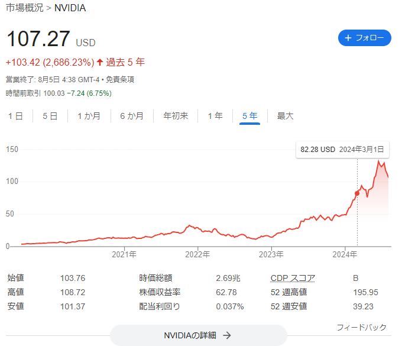Click the 52 週安値 value 39.23
The width and height of the screenshot is (402, 346).
[363, 306]
